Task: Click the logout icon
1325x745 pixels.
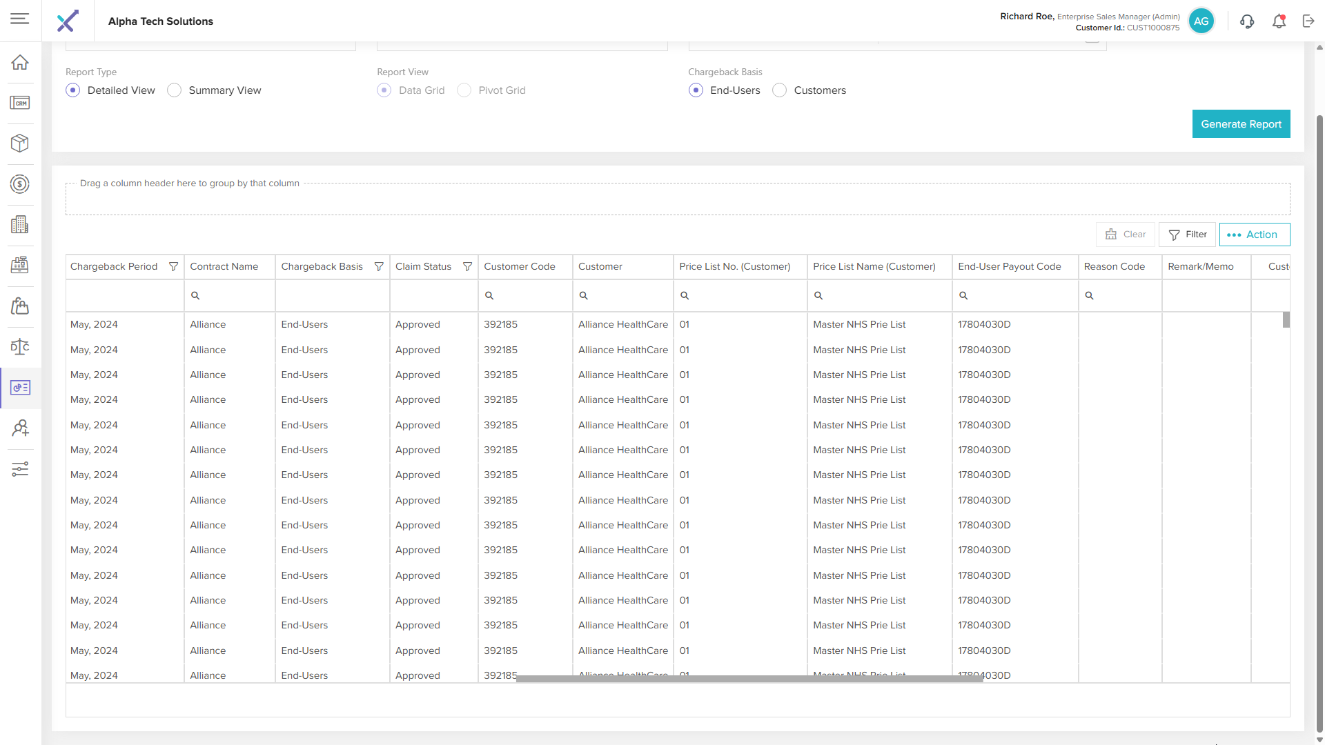Action: (1308, 21)
